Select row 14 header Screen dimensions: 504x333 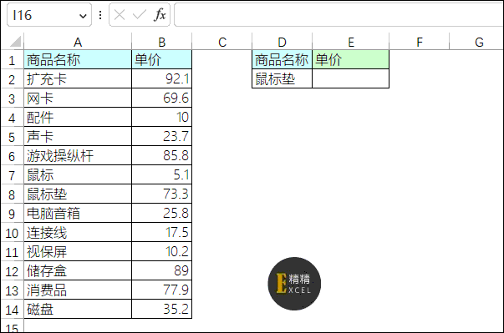point(12,310)
